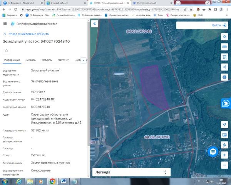Open Chrome from the Windows taskbar
This screenshot has width=231, height=185.
click(x=52, y=181)
